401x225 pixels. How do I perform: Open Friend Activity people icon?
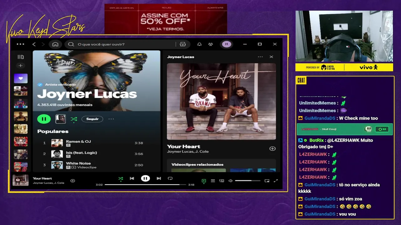tap(211, 44)
